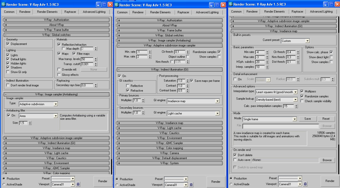
Task: Click the Reset button in Mode section
Action: click(x=326, y=119)
